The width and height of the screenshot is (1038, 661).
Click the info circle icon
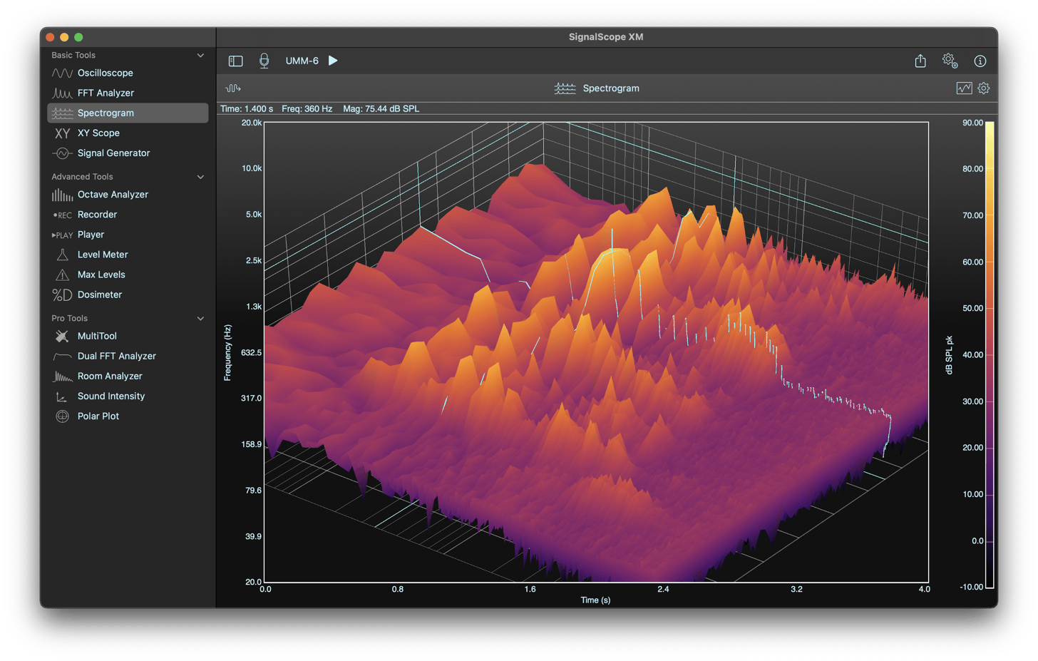[980, 61]
